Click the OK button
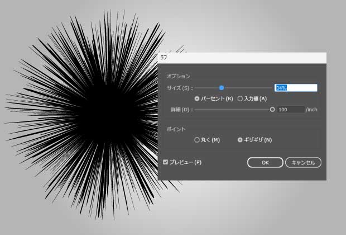The width and height of the screenshot is (346, 235). (265, 162)
